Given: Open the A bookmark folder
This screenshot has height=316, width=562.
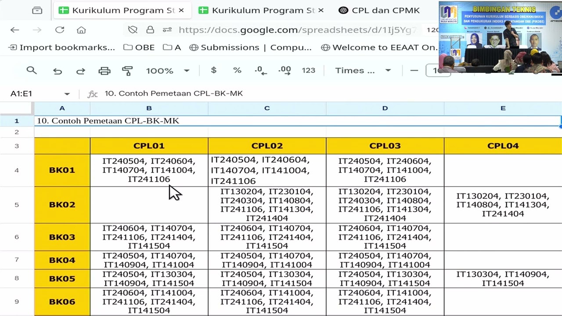Looking at the screenshot, I should tap(172, 47).
